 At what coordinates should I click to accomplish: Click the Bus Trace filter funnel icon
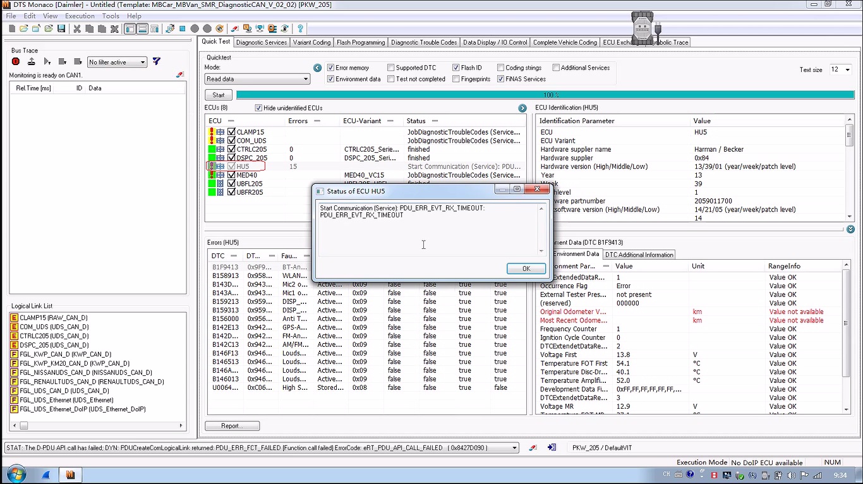click(157, 62)
